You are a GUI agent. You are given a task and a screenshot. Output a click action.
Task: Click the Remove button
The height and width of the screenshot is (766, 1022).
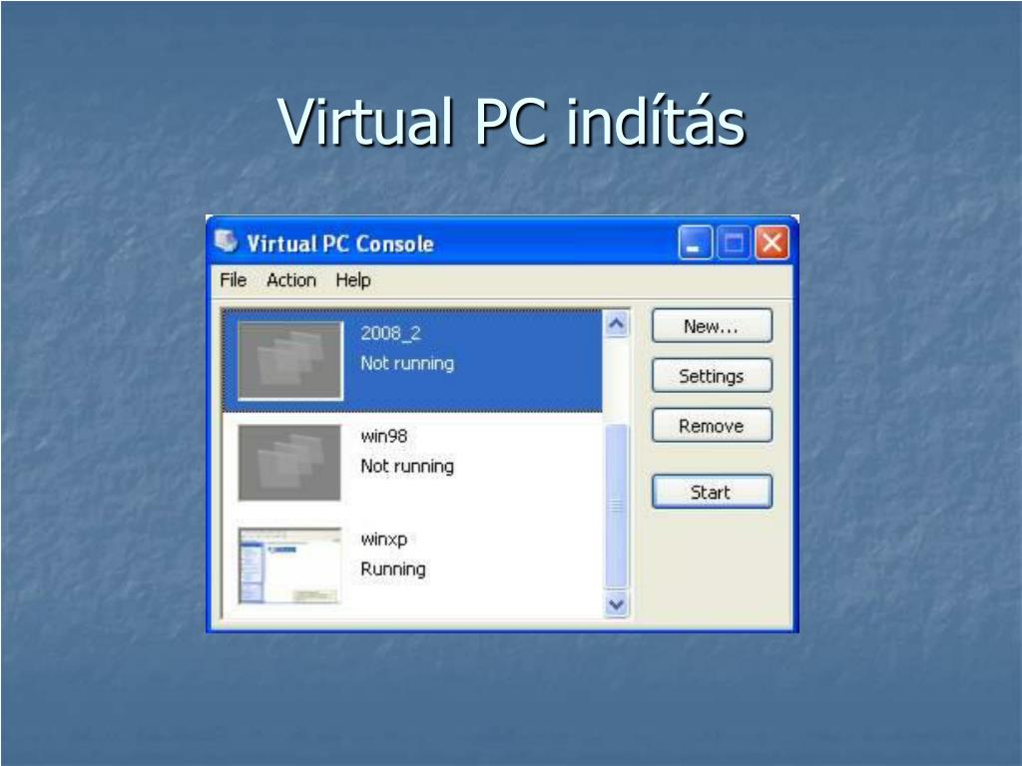tap(712, 426)
